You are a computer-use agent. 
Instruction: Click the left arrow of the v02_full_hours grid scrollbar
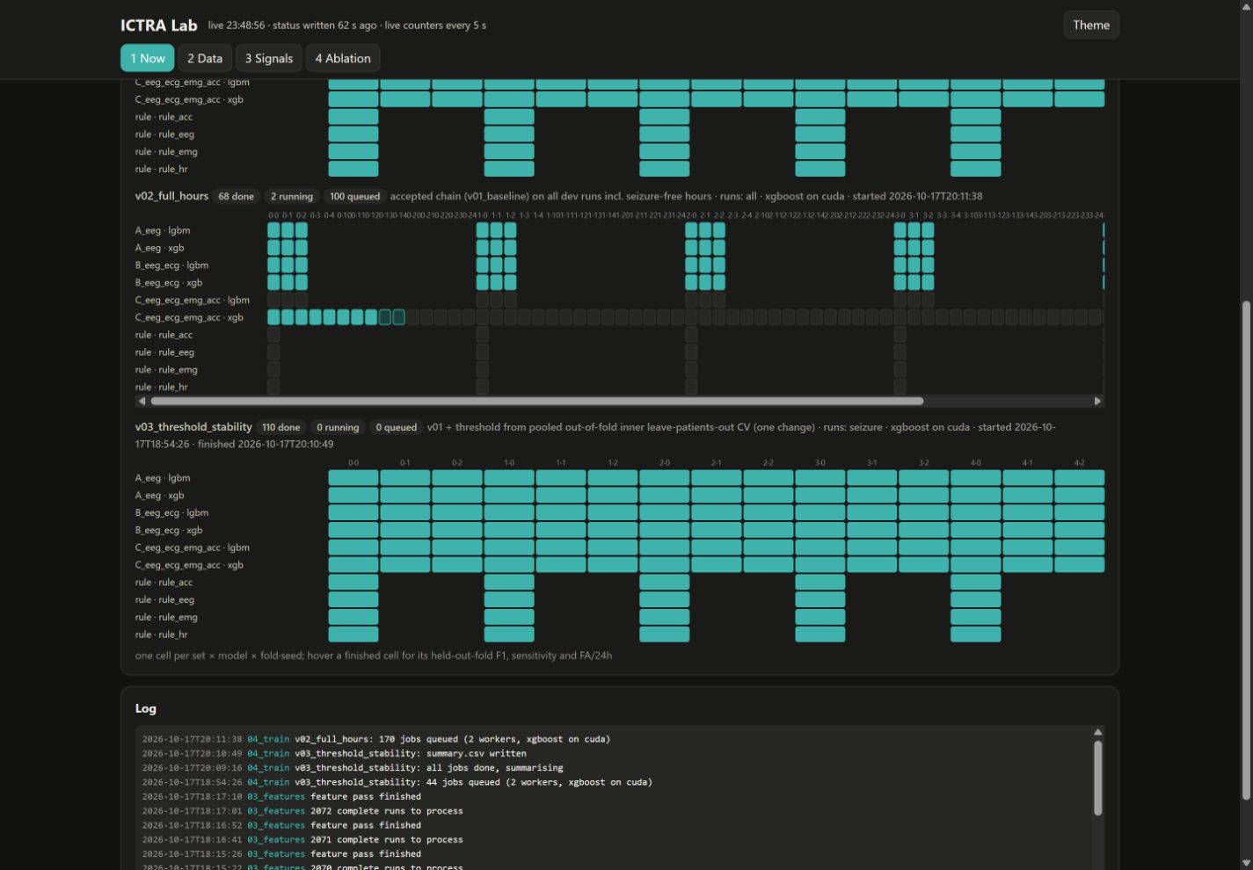pos(142,401)
